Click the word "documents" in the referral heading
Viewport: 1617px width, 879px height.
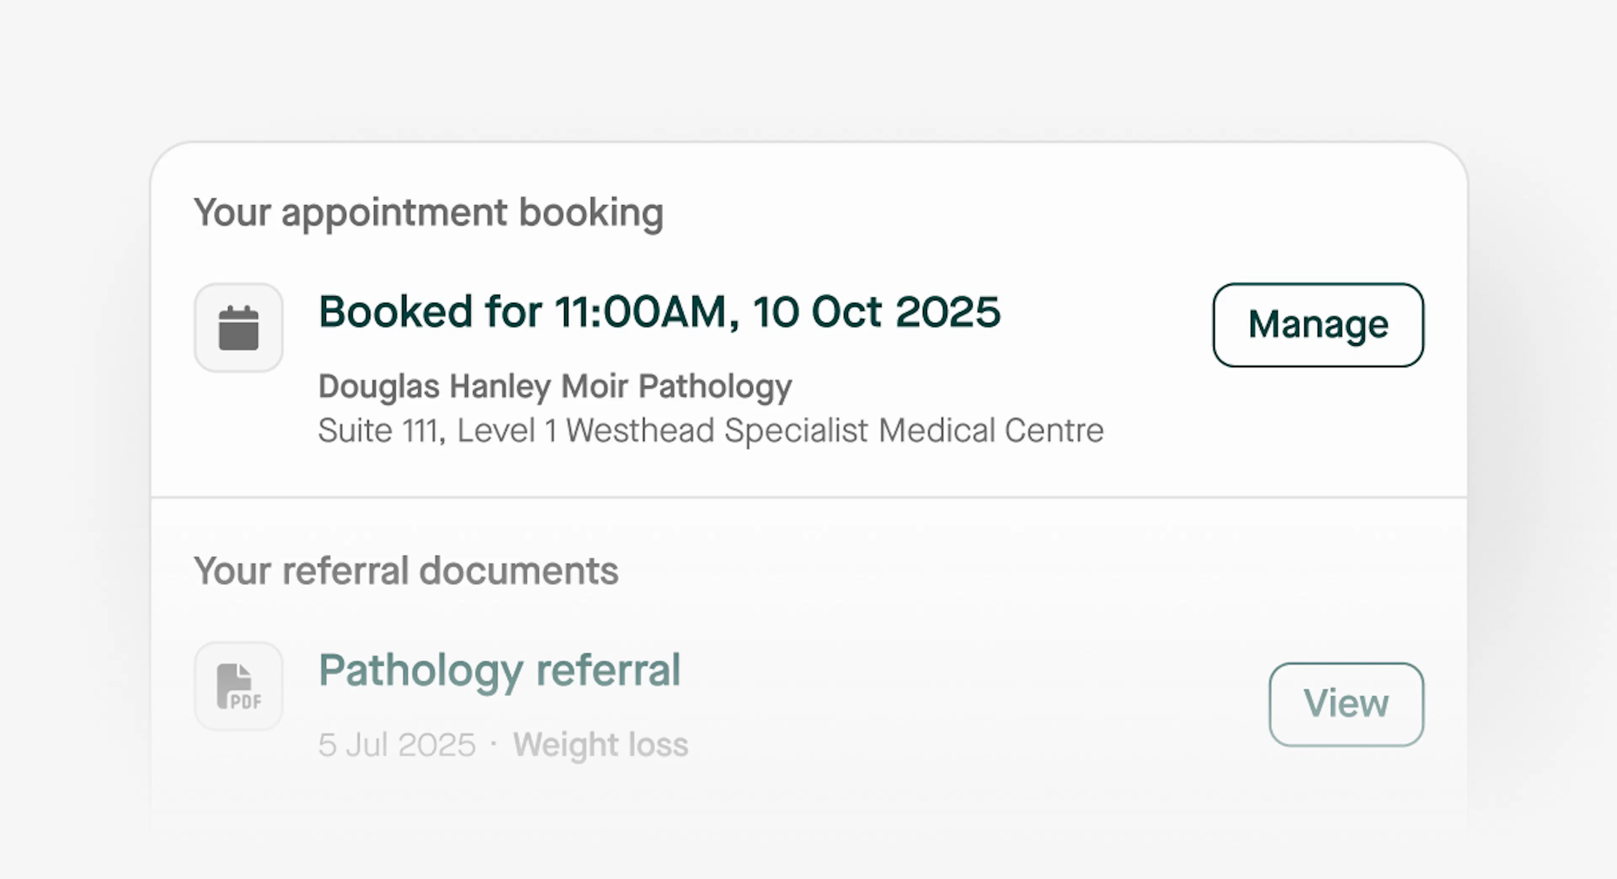coord(518,570)
